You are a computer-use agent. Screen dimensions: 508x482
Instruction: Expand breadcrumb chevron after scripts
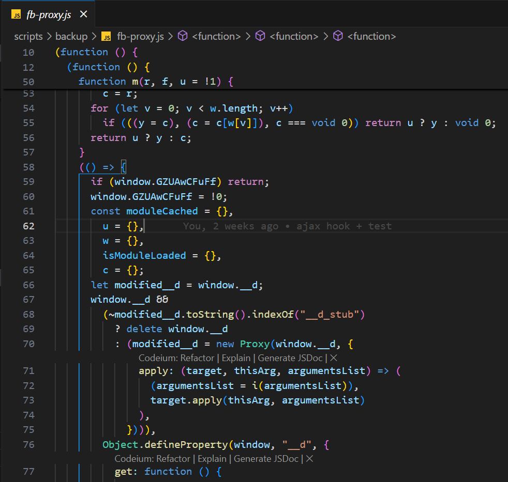click(49, 36)
